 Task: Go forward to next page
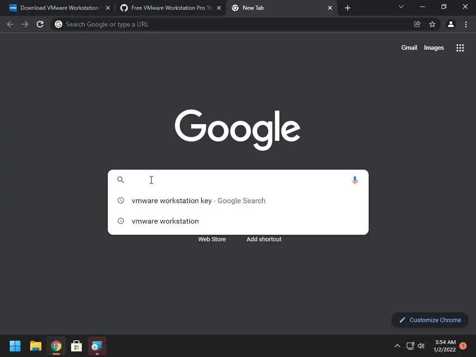[25, 24]
